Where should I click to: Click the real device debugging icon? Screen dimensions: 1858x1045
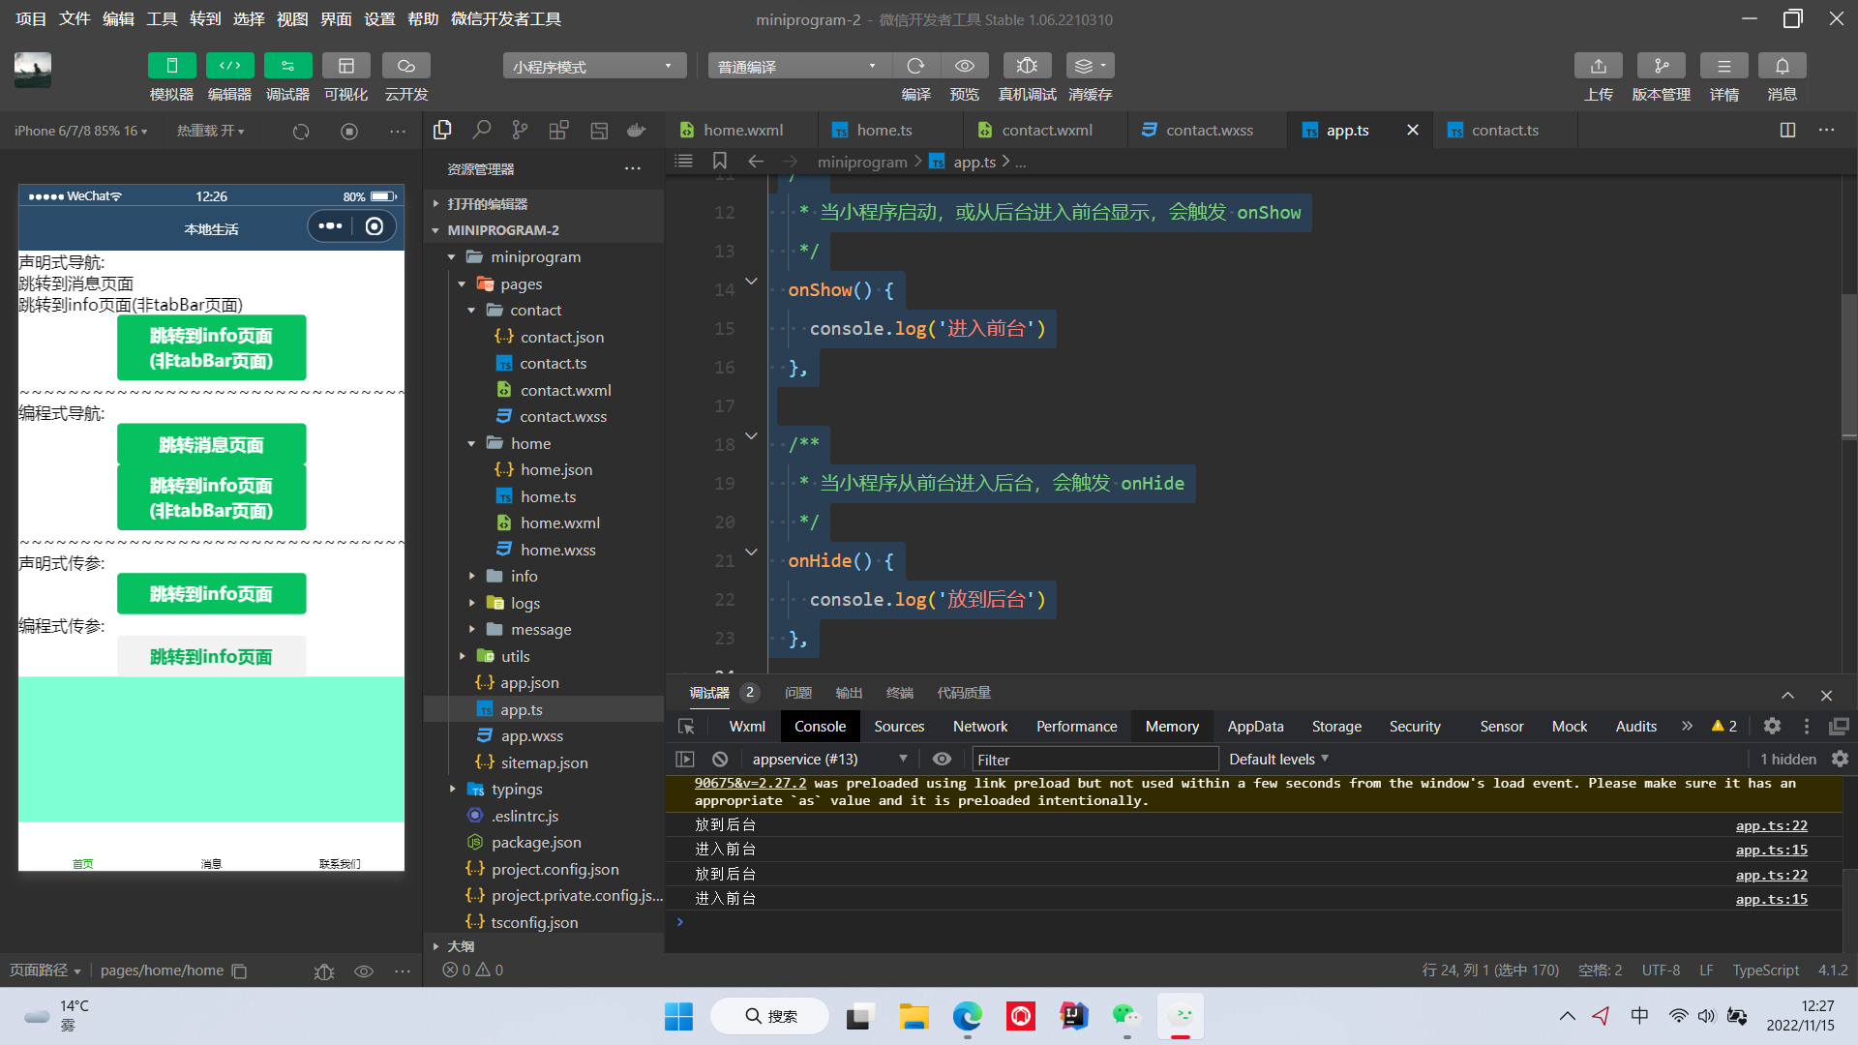point(1027,66)
